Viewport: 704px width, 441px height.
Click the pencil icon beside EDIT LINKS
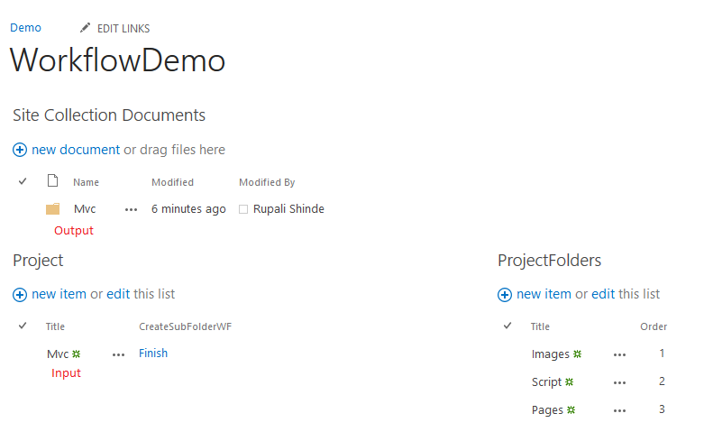pyautogui.click(x=86, y=28)
